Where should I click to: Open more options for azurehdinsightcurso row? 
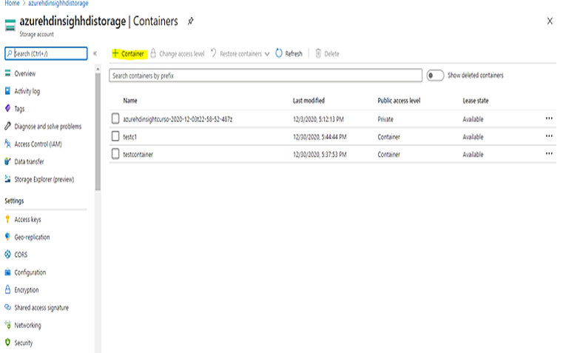click(x=549, y=118)
